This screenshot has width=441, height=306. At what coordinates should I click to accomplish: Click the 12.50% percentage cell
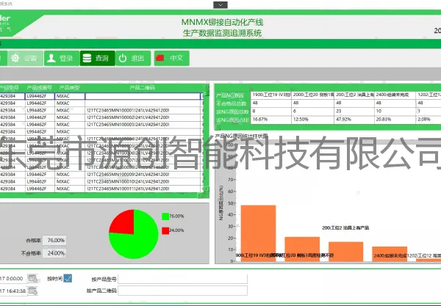pyautogui.click(x=313, y=120)
